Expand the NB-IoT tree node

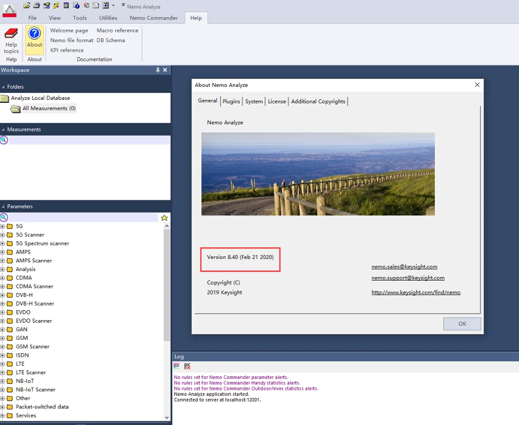point(2,381)
